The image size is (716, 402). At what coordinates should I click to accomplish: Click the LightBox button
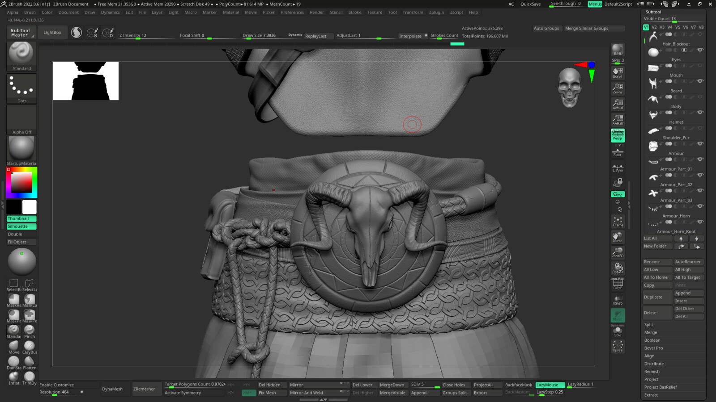[x=52, y=33]
